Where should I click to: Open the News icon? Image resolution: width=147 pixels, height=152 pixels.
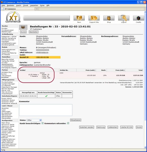click(x=79, y=18)
